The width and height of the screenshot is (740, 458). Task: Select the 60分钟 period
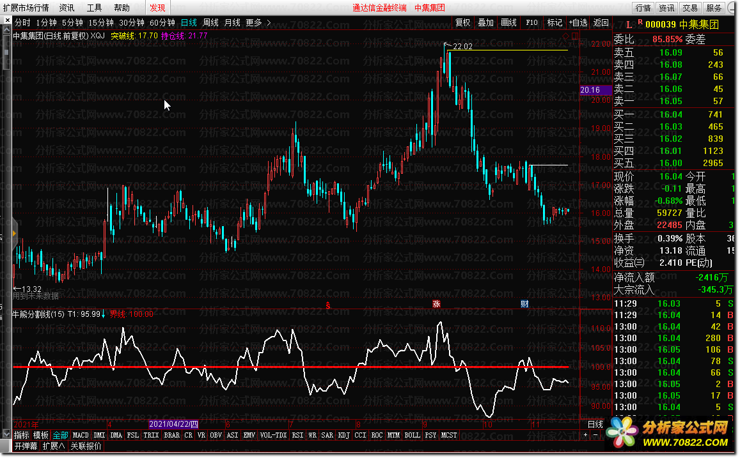click(x=162, y=22)
